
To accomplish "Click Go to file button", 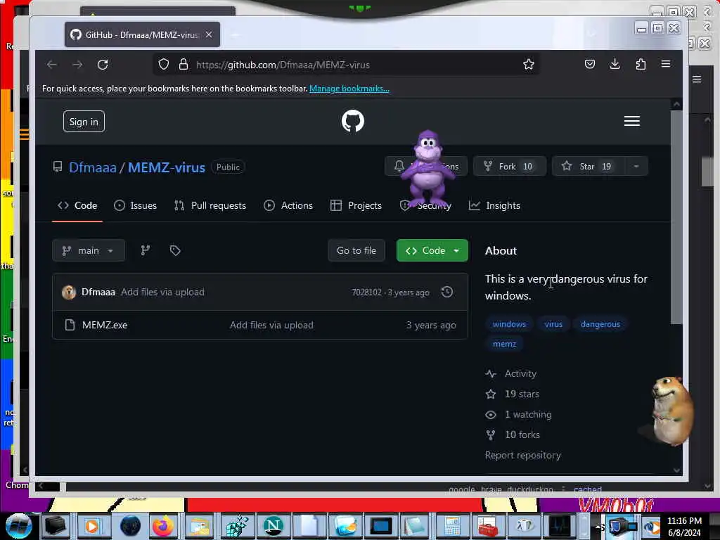I will click(x=356, y=251).
